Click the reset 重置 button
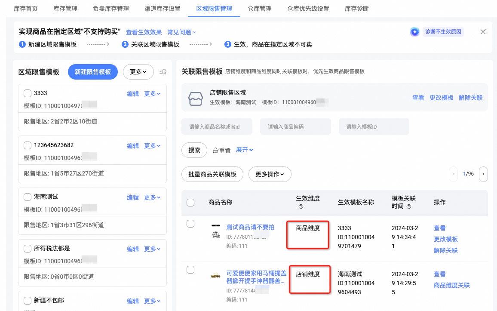This screenshot has height=311, width=497. [221, 150]
